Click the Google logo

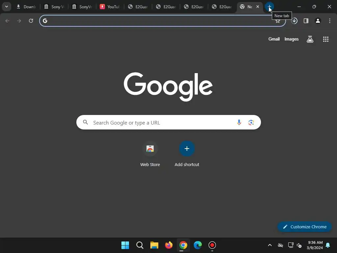(x=168, y=87)
